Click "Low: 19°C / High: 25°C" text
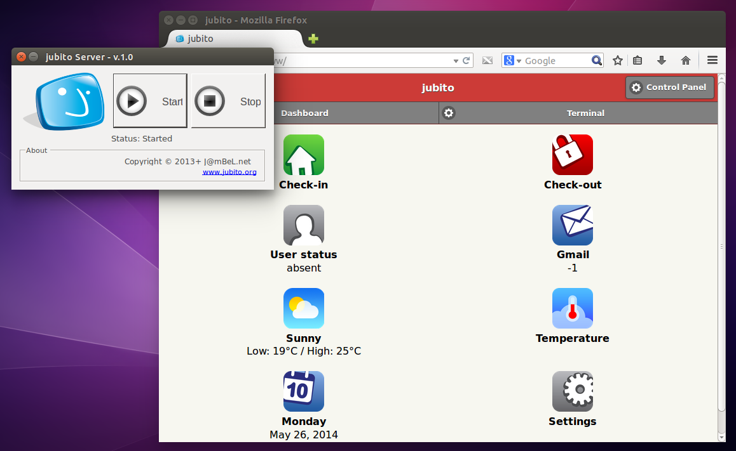 click(x=304, y=351)
